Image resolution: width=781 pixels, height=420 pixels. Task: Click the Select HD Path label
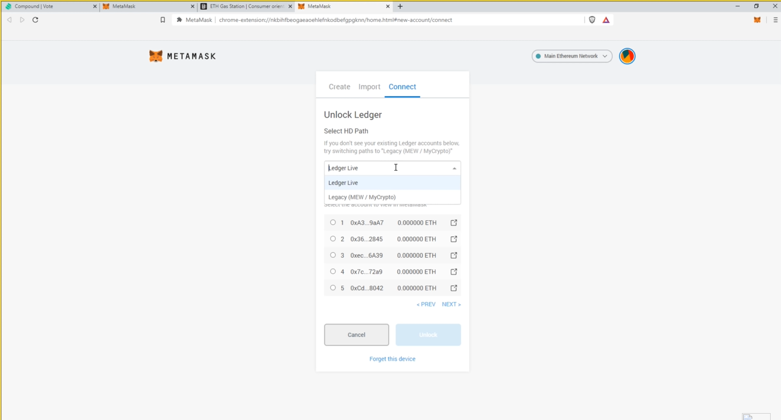[346, 131]
